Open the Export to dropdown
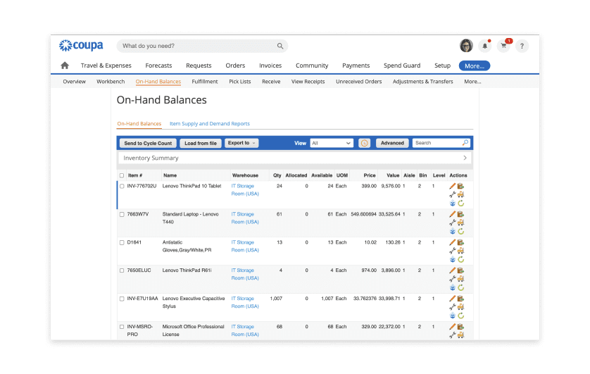Screen dimensions: 590x374 (241, 143)
